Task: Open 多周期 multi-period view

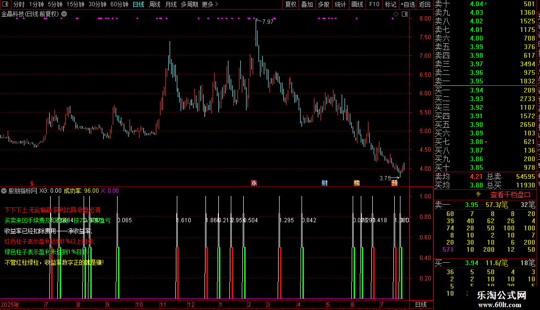Action: 189,4
